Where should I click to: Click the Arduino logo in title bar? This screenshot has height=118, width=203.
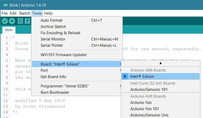[x=5, y=5]
